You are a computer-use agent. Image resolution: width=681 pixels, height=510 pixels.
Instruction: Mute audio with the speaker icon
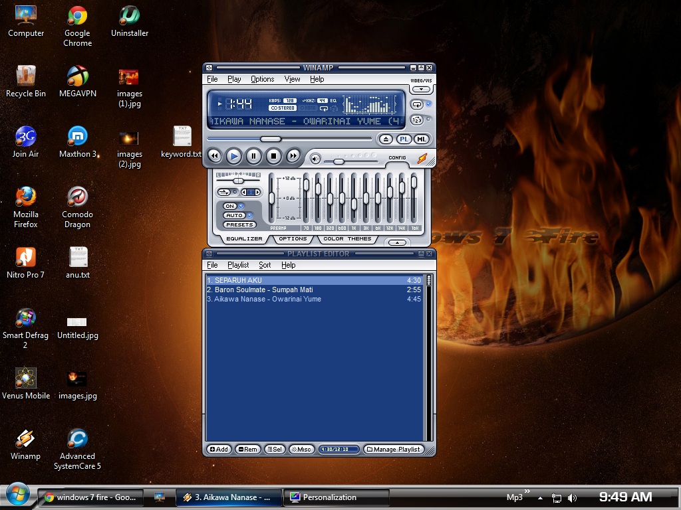(x=315, y=159)
